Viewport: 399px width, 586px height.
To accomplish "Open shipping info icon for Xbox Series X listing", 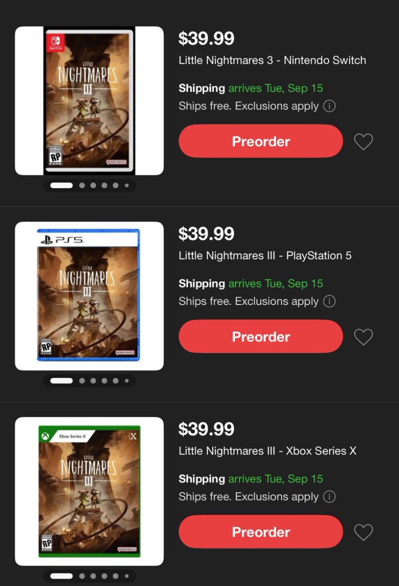I will [329, 497].
